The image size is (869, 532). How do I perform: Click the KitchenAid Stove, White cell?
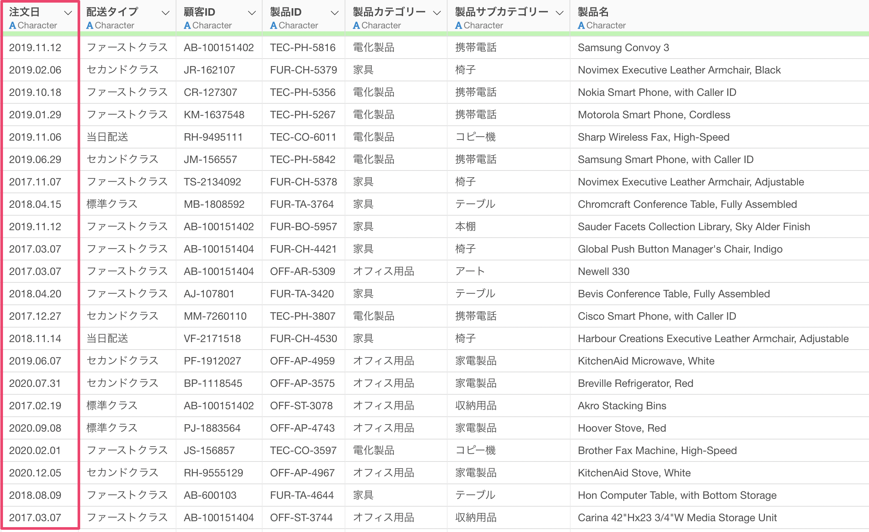pyautogui.click(x=634, y=473)
